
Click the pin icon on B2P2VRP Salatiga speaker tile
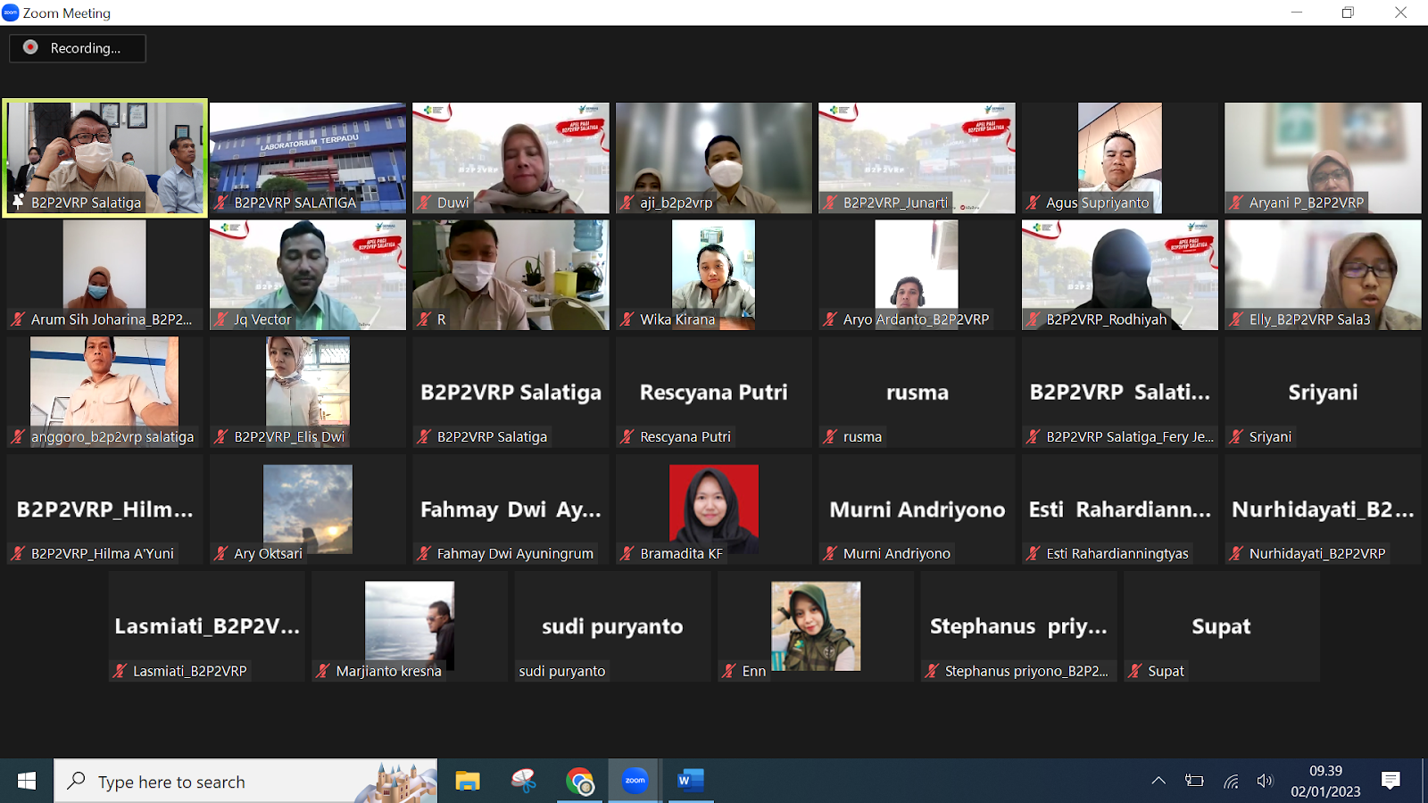(18, 203)
